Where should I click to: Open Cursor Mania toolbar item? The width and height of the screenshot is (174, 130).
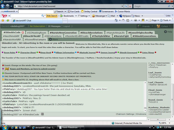pyautogui.click(x=122, y=11)
